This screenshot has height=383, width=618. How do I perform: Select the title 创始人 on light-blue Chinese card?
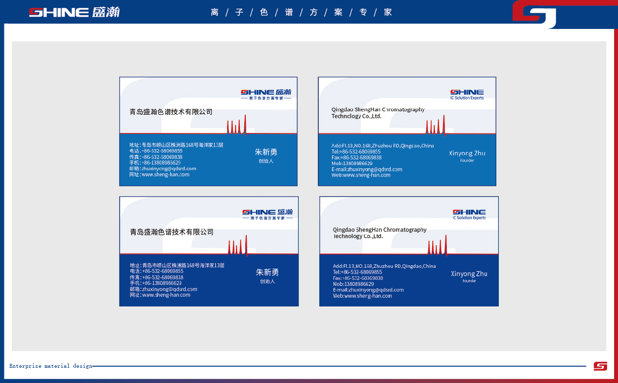tap(266, 161)
